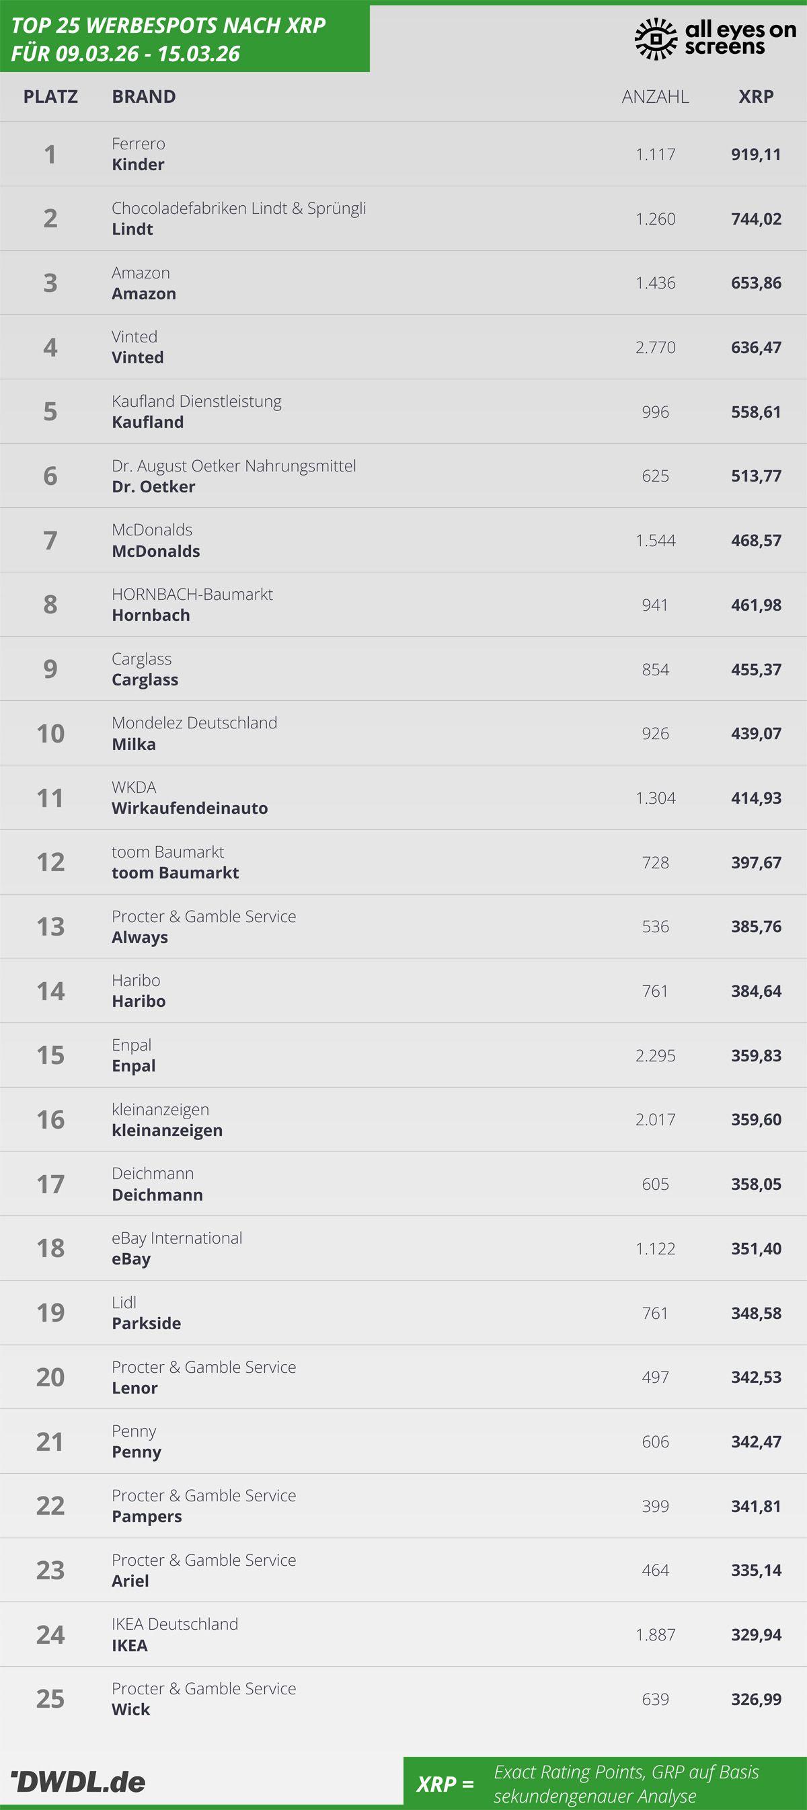807x1810 pixels.
Task: Click the XRP column header
Action: 756,96
